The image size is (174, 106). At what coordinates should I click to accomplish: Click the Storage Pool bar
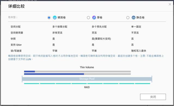pos(87,79)
